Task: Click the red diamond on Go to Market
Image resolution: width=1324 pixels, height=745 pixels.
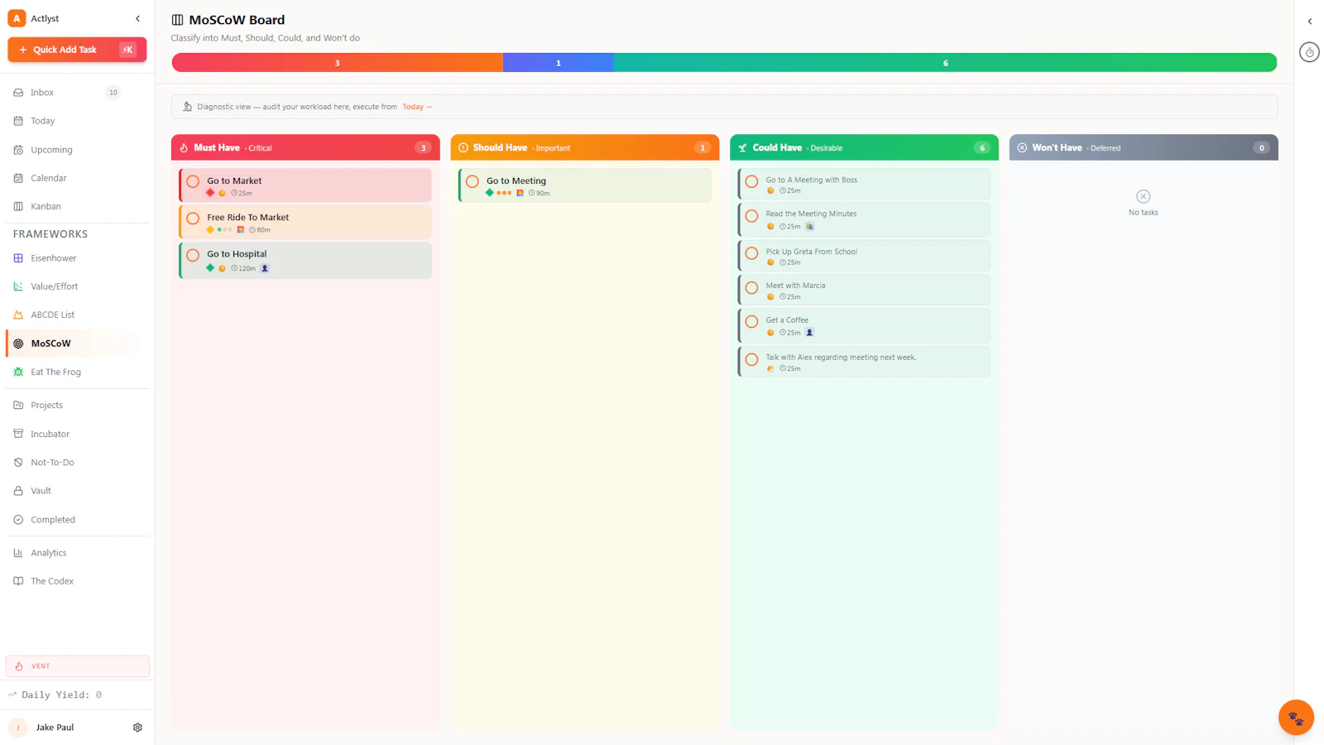Action: [x=210, y=193]
